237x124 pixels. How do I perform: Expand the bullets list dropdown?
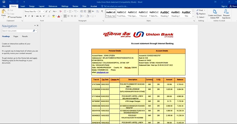click(x=68, y=12)
